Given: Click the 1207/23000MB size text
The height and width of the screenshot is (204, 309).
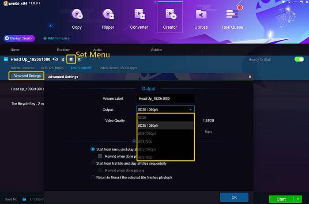Looking at the screenshot, I should coord(81,68).
